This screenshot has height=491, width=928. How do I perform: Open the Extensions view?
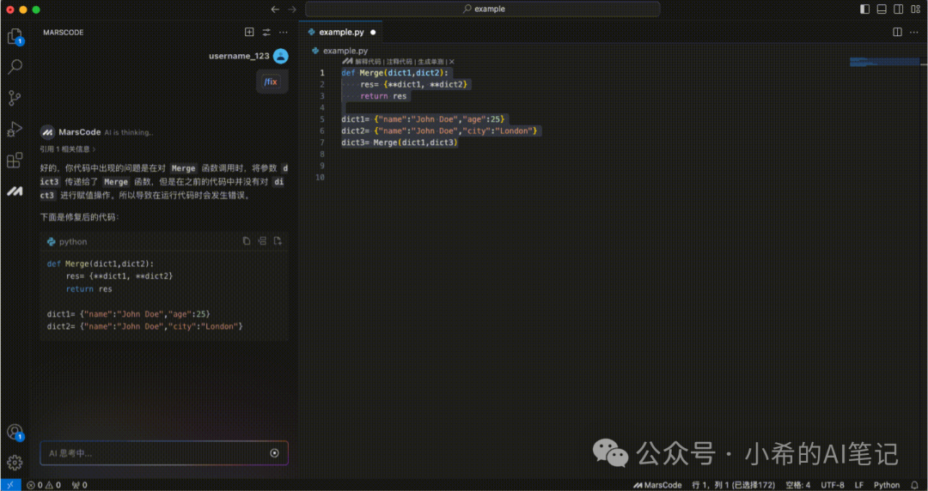(15, 161)
